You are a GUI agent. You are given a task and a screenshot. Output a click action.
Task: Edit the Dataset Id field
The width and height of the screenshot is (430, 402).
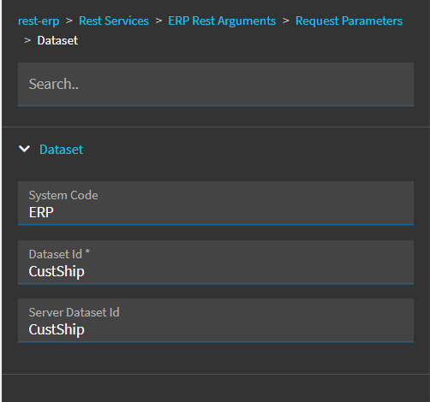(216, 262)
